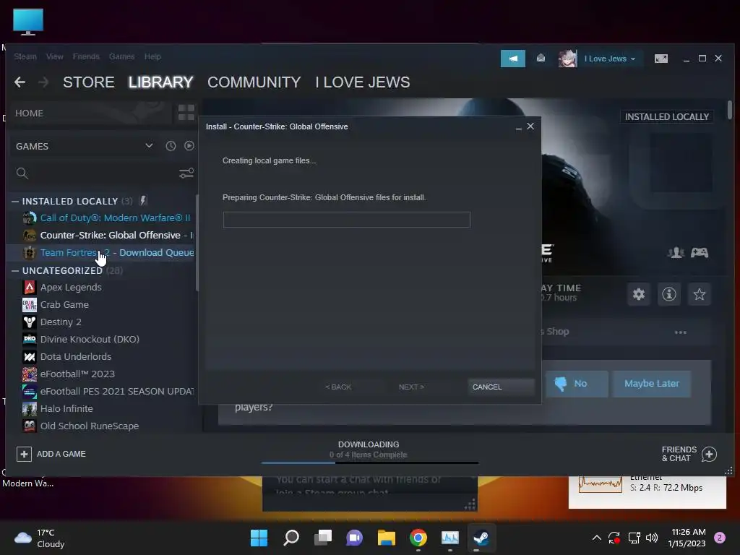Switch to grid collections view icon

(186, 113)
